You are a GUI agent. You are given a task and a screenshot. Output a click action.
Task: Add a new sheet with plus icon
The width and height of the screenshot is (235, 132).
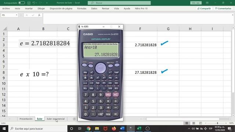tap(74, 119)
